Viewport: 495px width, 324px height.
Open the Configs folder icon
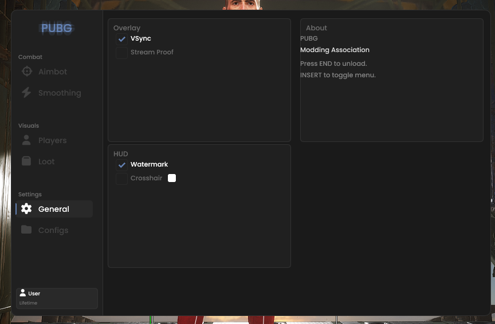(x=26, y=230)
